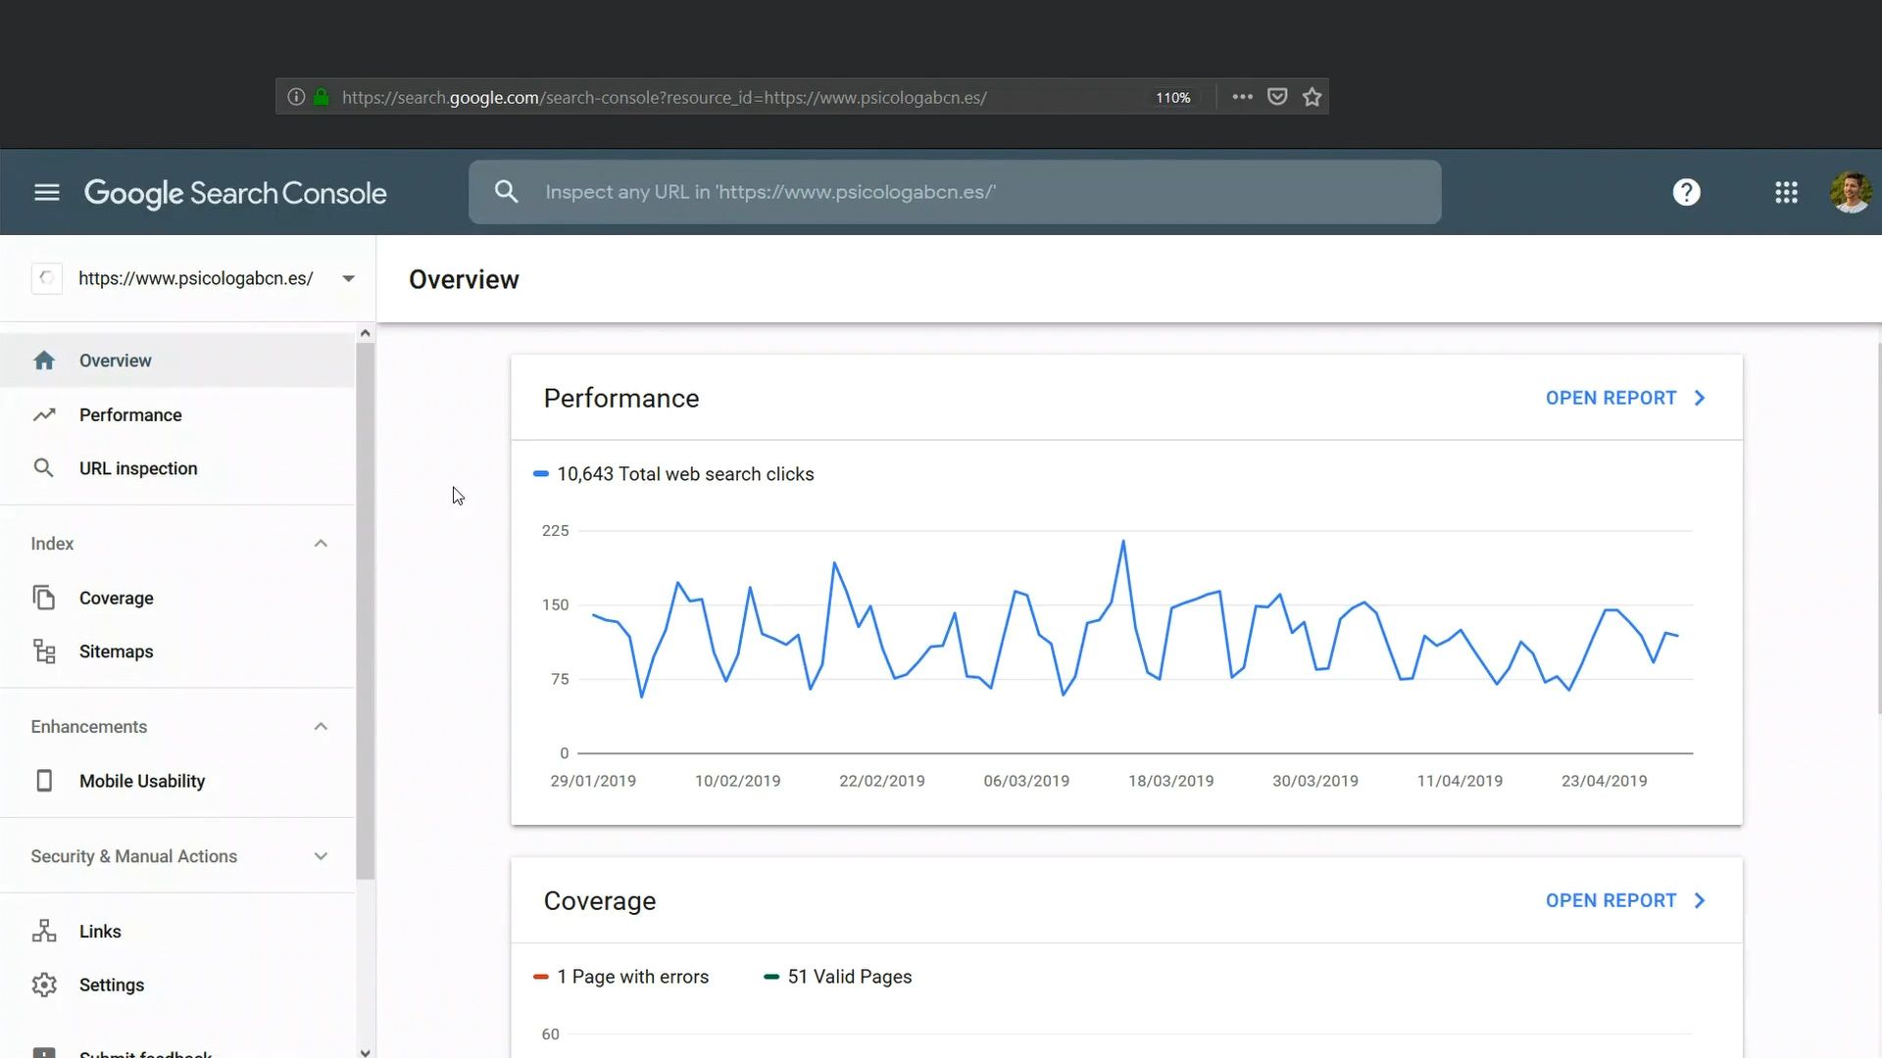Click the 18/03/2019 date axis label
This screenshot has height=1058, width=1882.
coord(1170,781)
